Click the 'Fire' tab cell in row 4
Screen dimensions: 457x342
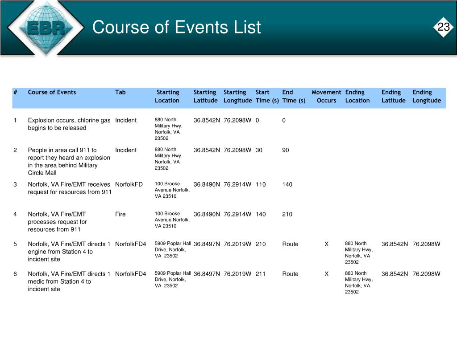click(120, 214)
